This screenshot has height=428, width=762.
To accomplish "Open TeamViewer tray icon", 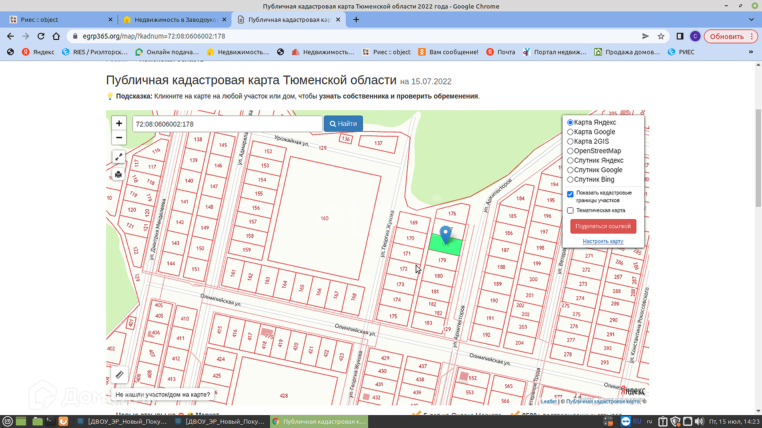I will pyautogui.click(x=626, y=421).
